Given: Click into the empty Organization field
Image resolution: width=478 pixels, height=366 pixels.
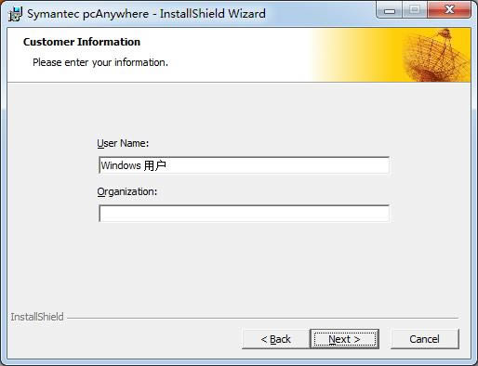Looking at the screenshot, I should (244, 214).
